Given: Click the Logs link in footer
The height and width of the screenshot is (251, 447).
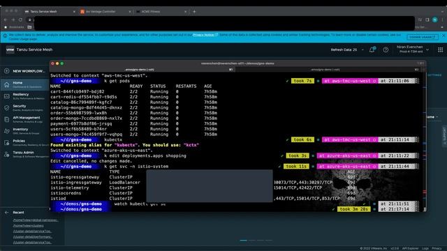Looking at the screenshot, I should (x=425, y=248).
